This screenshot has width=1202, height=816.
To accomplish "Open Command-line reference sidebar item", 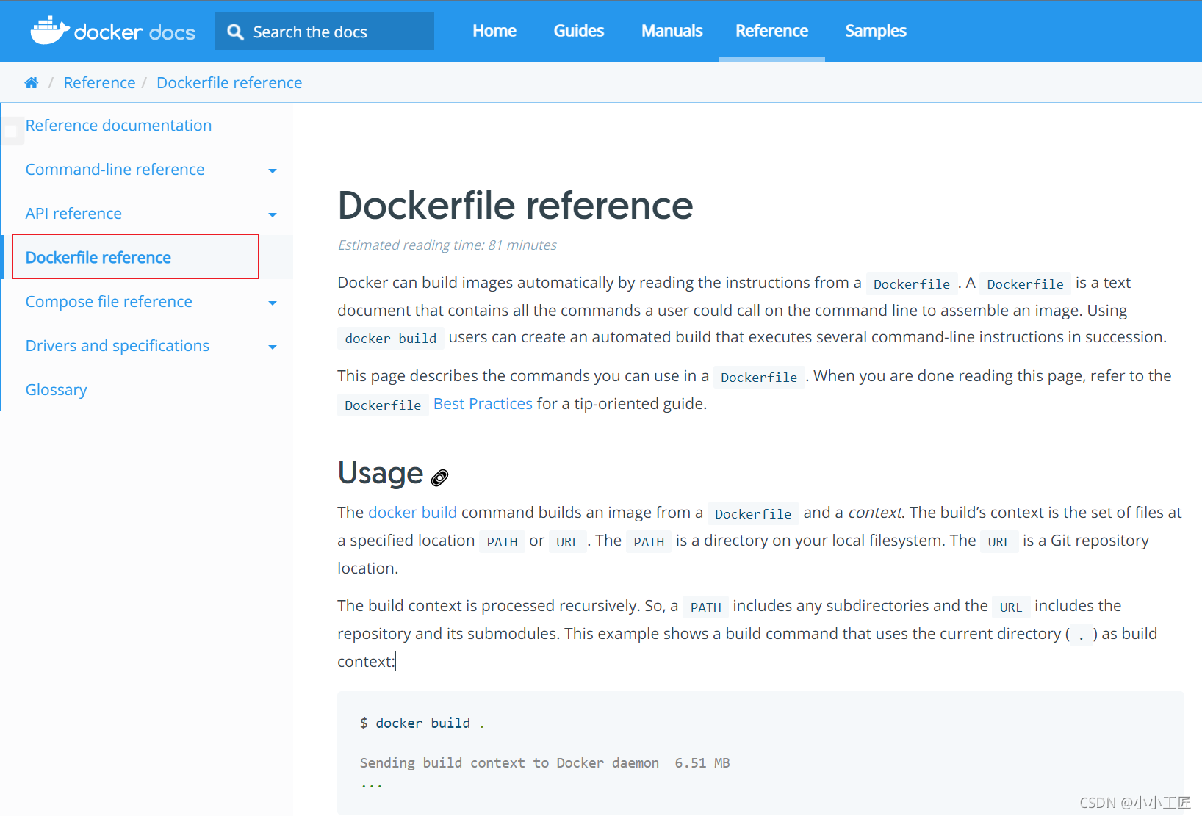I will 115,170.
